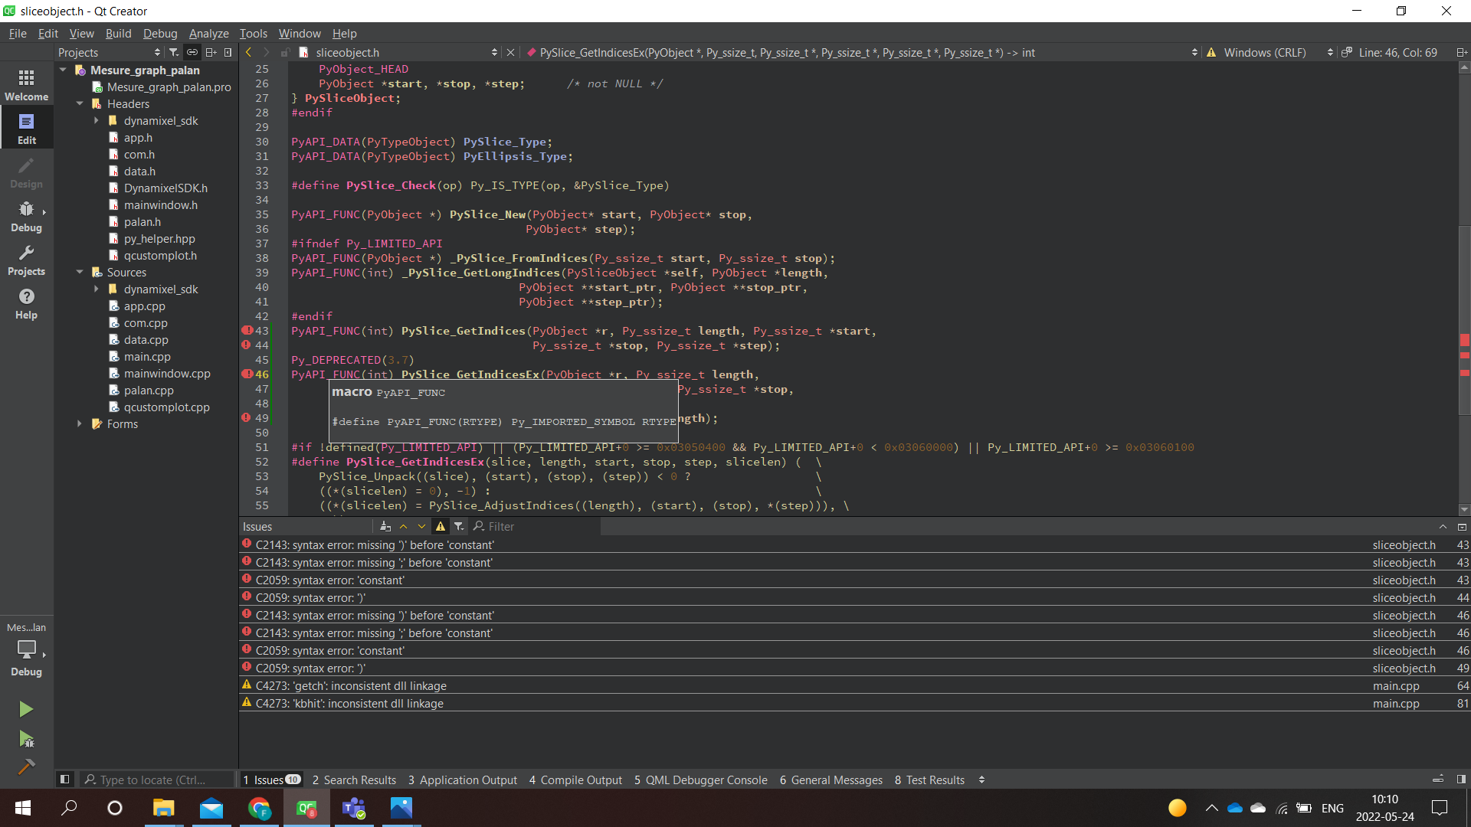The image size is (1471, 827).
Task: Select qcustomplot.h in Headers
Action: [x=160, y=255]
